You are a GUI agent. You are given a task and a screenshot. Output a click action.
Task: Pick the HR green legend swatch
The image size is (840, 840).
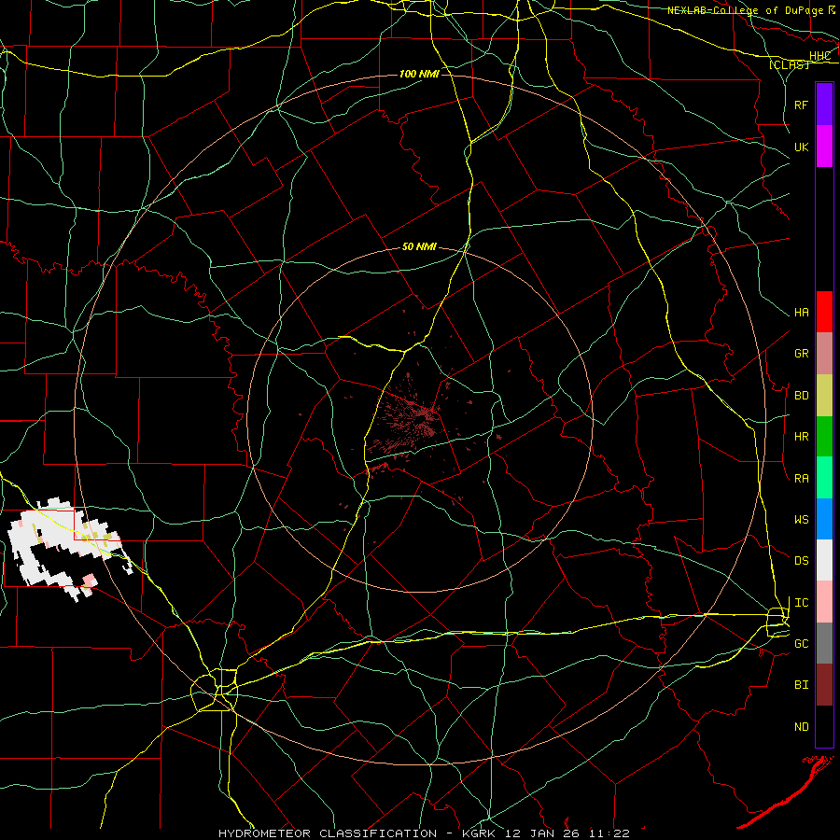[824, 437]
